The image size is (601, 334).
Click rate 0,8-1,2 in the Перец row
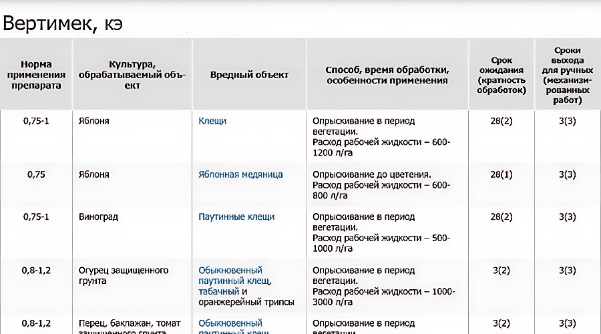(x=36, y=324)
